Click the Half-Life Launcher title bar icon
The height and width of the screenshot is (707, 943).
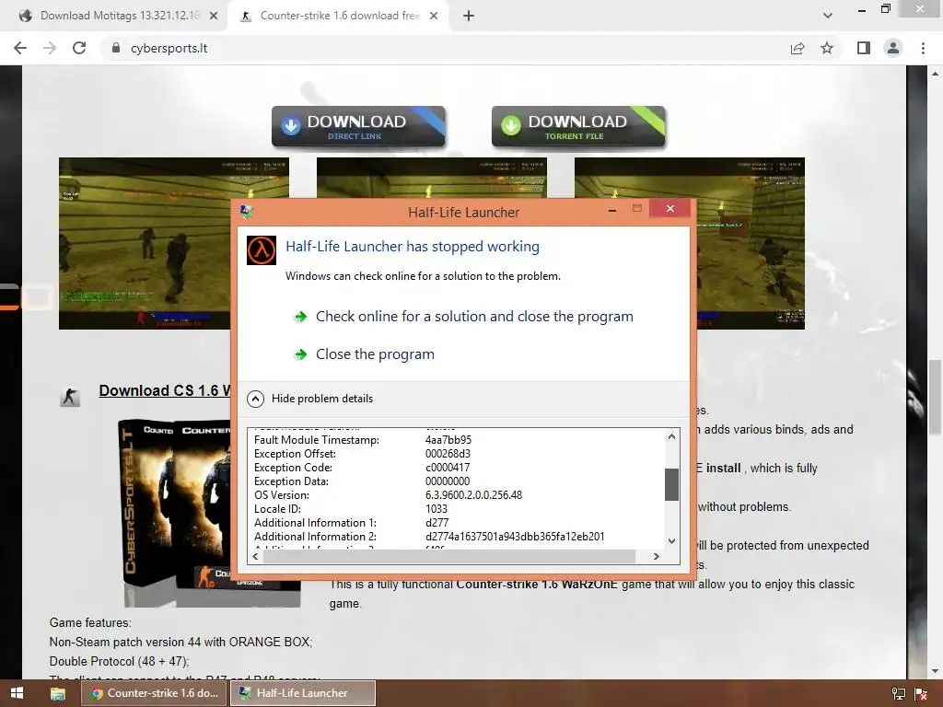point(247,212)
